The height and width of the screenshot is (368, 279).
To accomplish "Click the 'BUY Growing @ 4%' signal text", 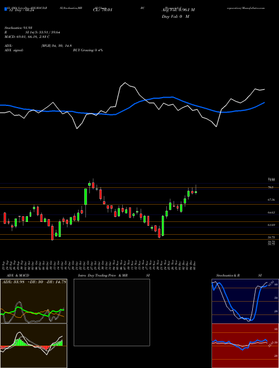I will tap(88, 50).
